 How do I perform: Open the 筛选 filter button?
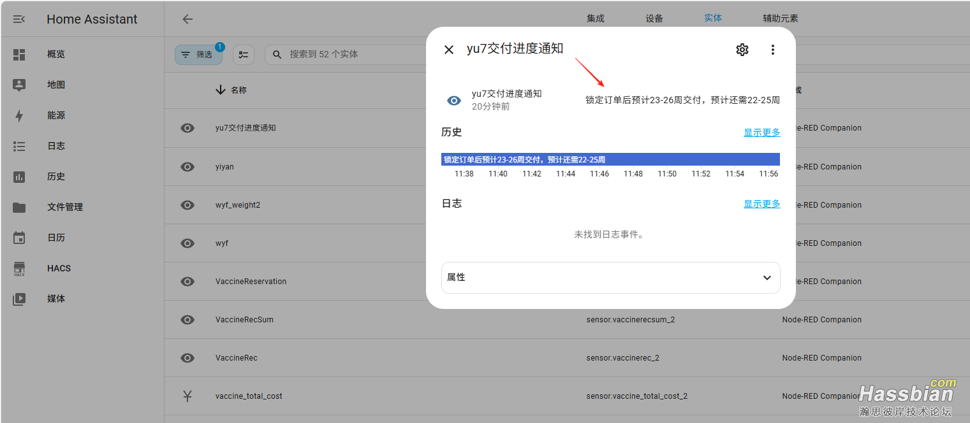[198, 55]
